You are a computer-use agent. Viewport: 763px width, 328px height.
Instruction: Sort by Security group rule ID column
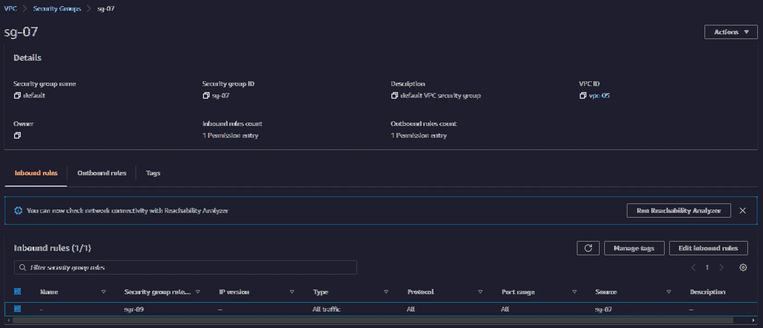click(198, 292)
